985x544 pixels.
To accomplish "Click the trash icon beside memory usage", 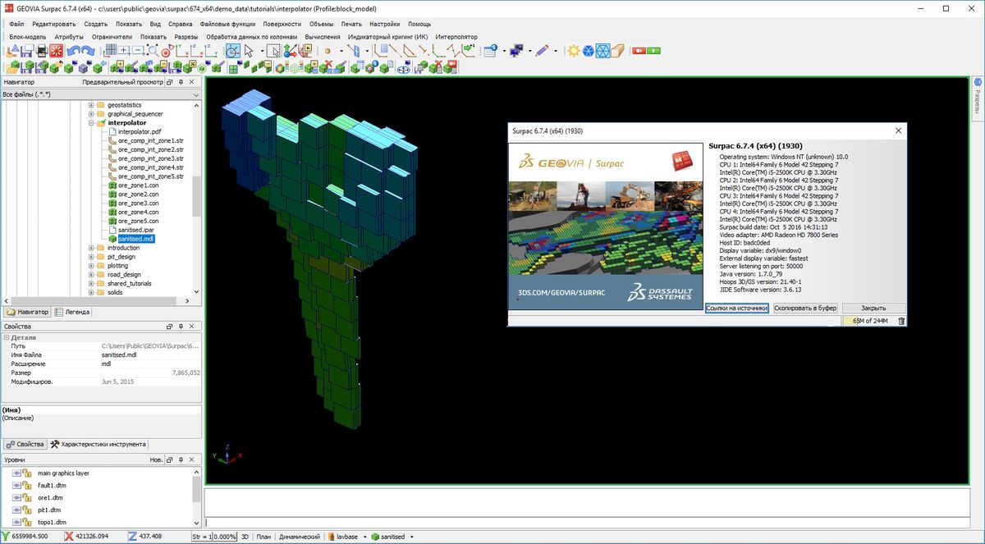I will tap(901, 321).
